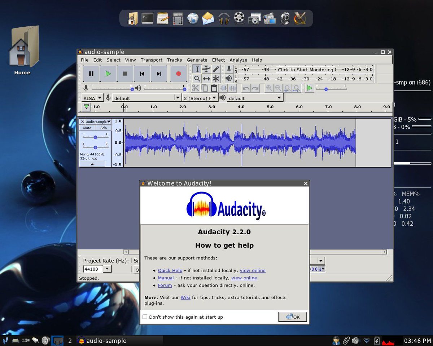
Task: Click the Copy icon in edit toolbar
Action: point(205,88)
